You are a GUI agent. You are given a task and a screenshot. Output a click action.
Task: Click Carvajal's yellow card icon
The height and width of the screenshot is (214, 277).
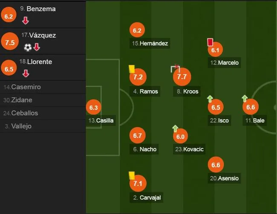132,176
